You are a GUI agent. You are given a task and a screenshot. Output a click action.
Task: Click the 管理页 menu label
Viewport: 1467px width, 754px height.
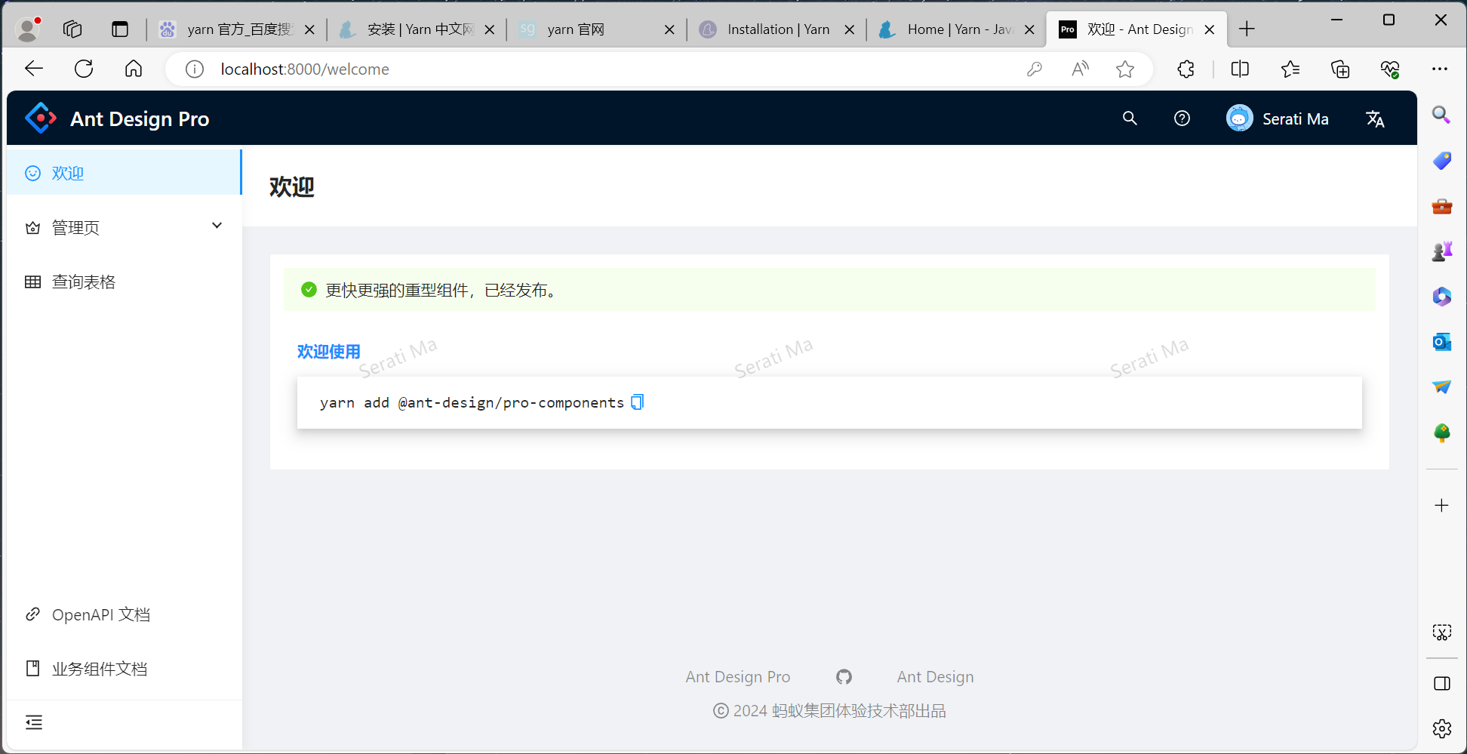[x=75, y=227]
